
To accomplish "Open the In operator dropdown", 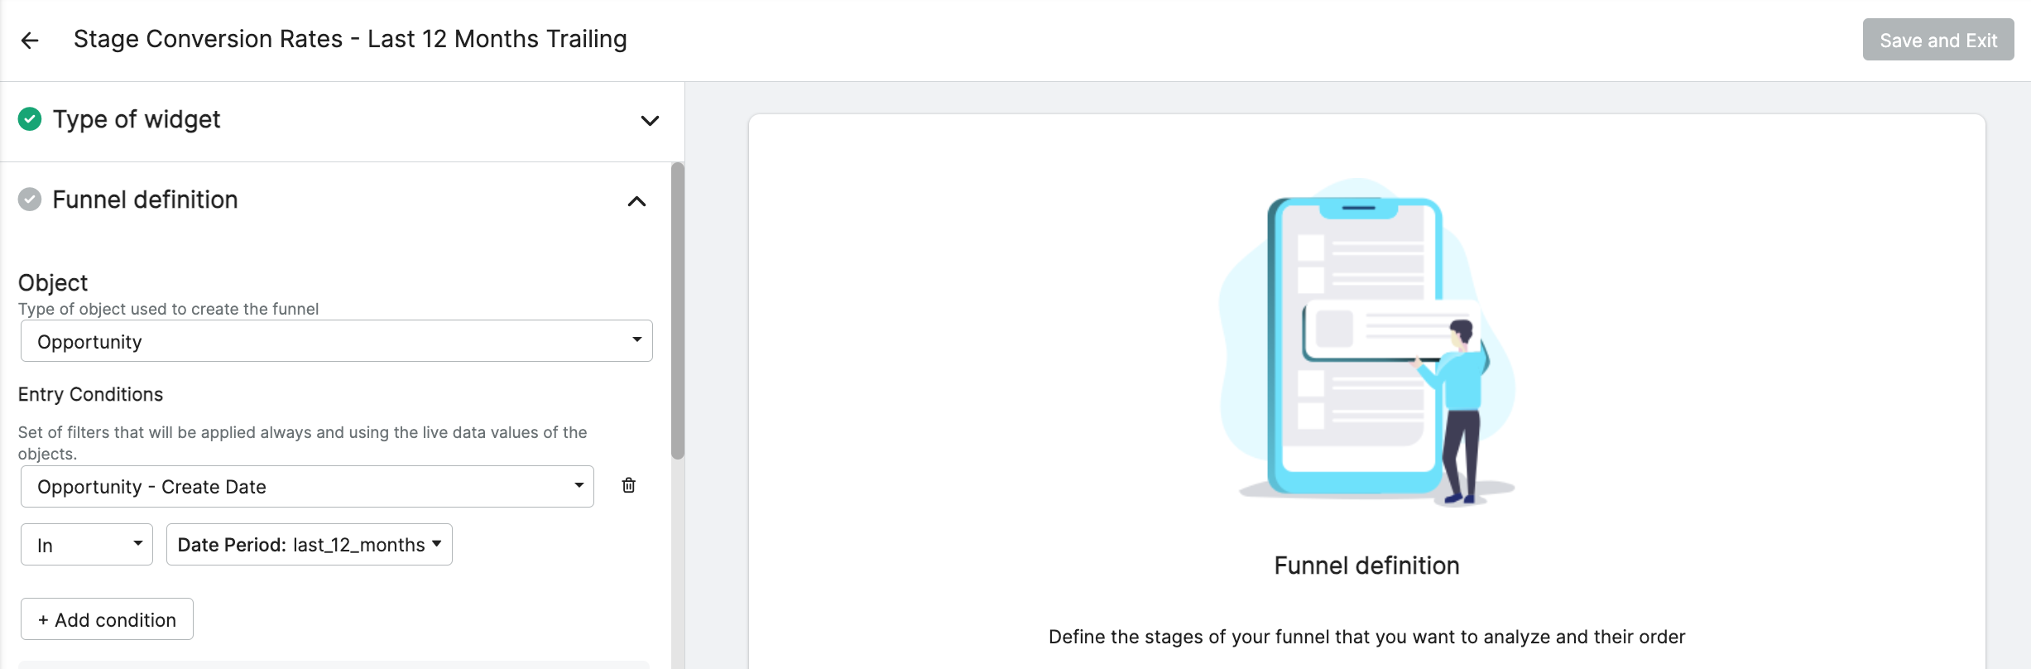I will pos(87,545).
